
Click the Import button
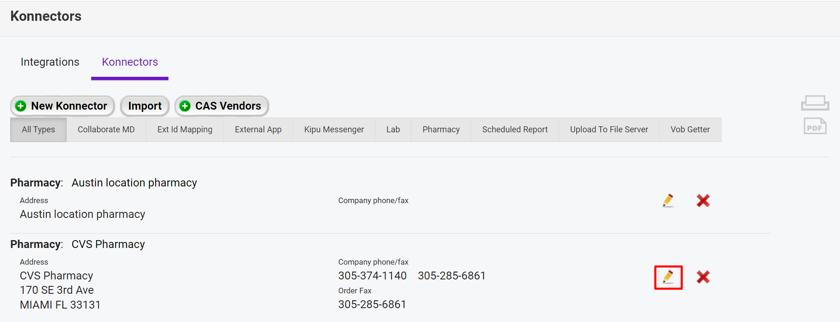[145, 106]
